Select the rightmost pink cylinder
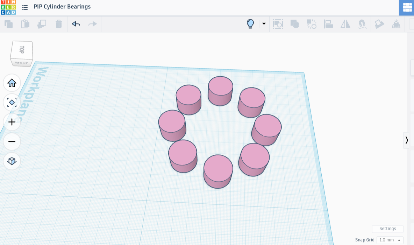This screenshot has width=414, height=245. click(x=266, y=129)
